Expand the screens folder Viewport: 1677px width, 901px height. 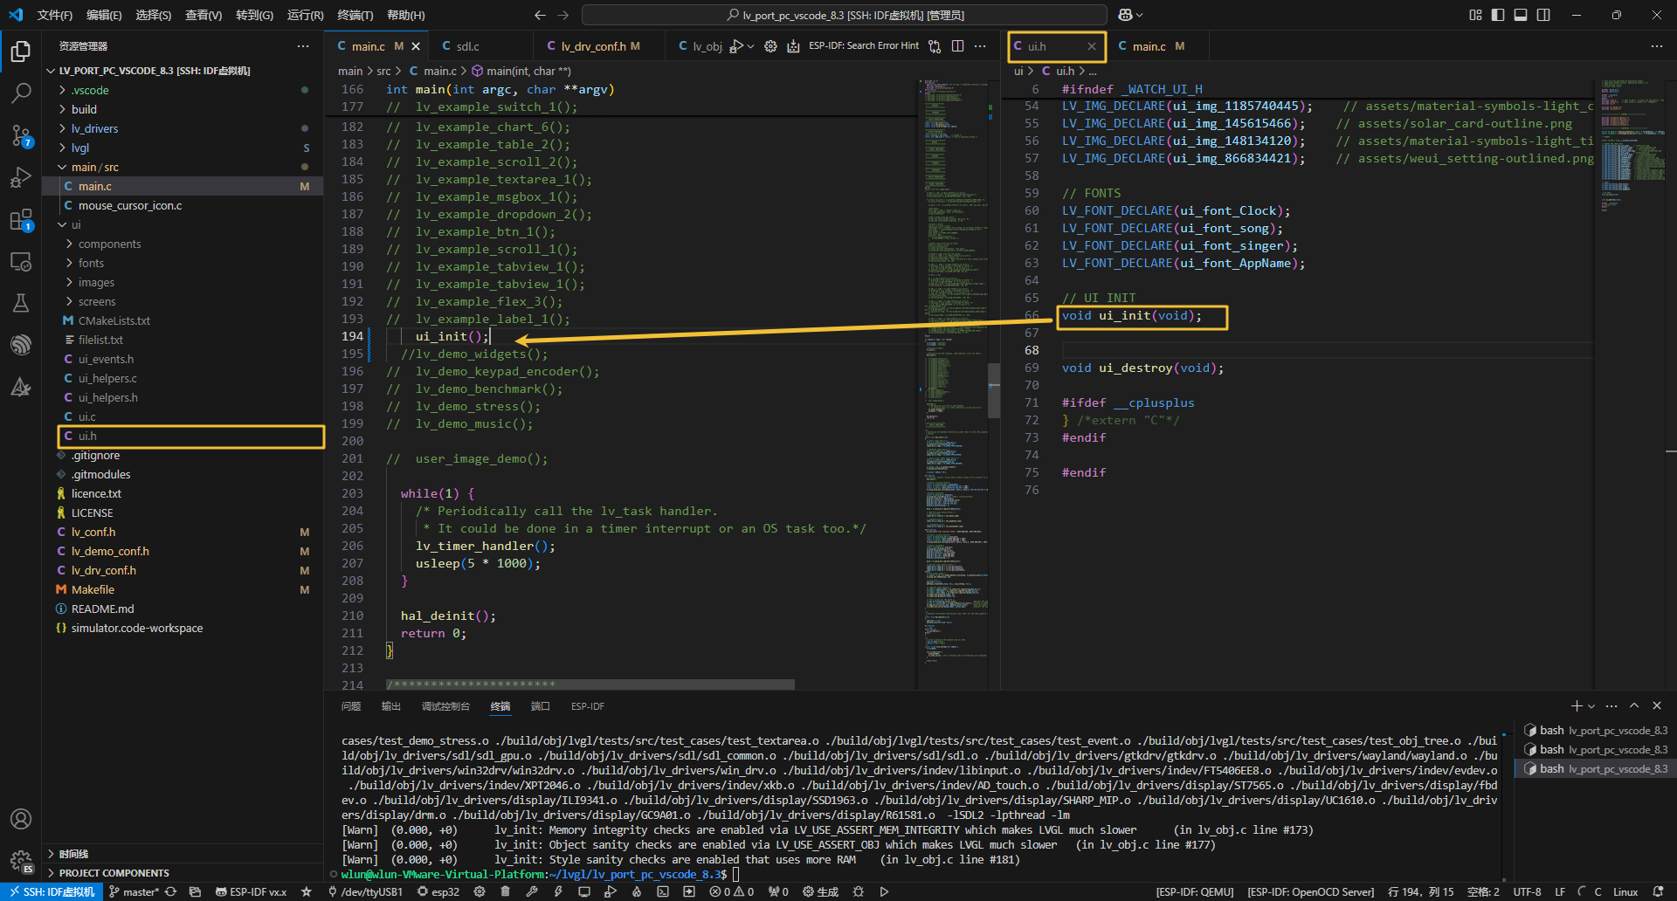(183, 301)
